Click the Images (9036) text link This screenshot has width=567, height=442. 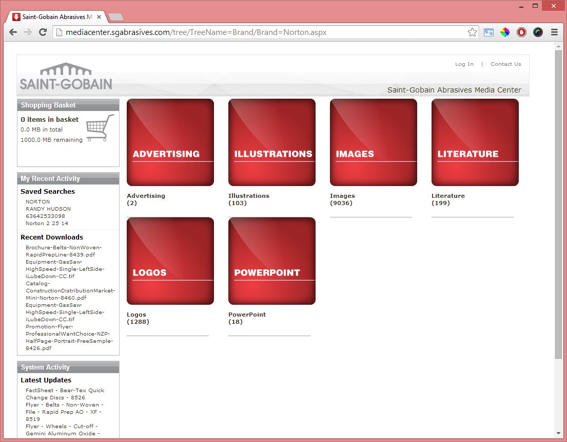tap(342, 199)
